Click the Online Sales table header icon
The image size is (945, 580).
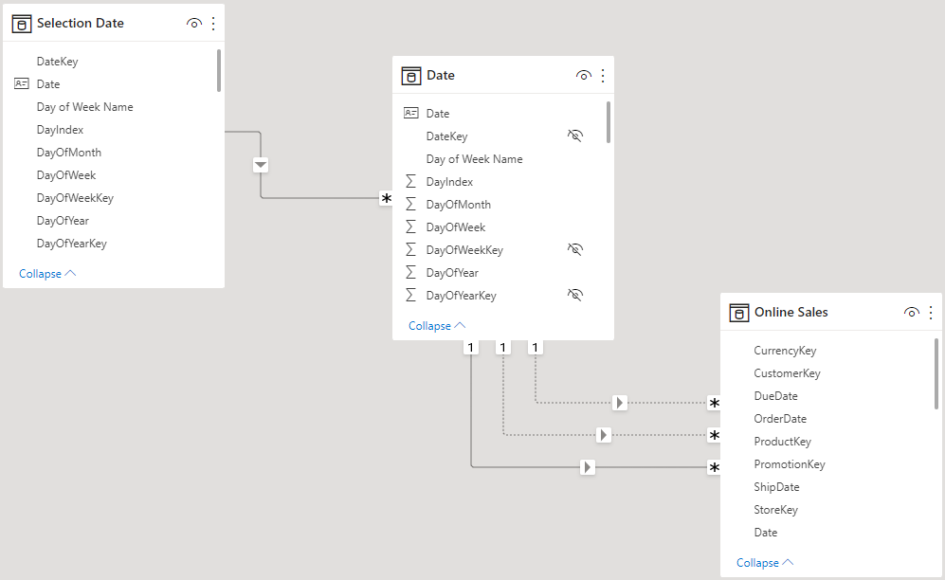pyautogui.click(x=739, y=313)
